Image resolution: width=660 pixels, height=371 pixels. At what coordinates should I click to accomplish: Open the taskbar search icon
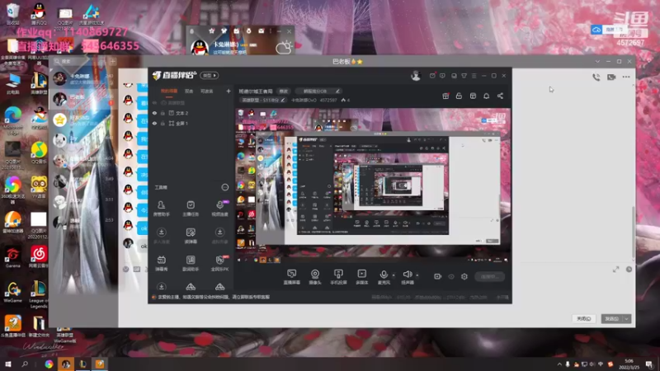25,364
